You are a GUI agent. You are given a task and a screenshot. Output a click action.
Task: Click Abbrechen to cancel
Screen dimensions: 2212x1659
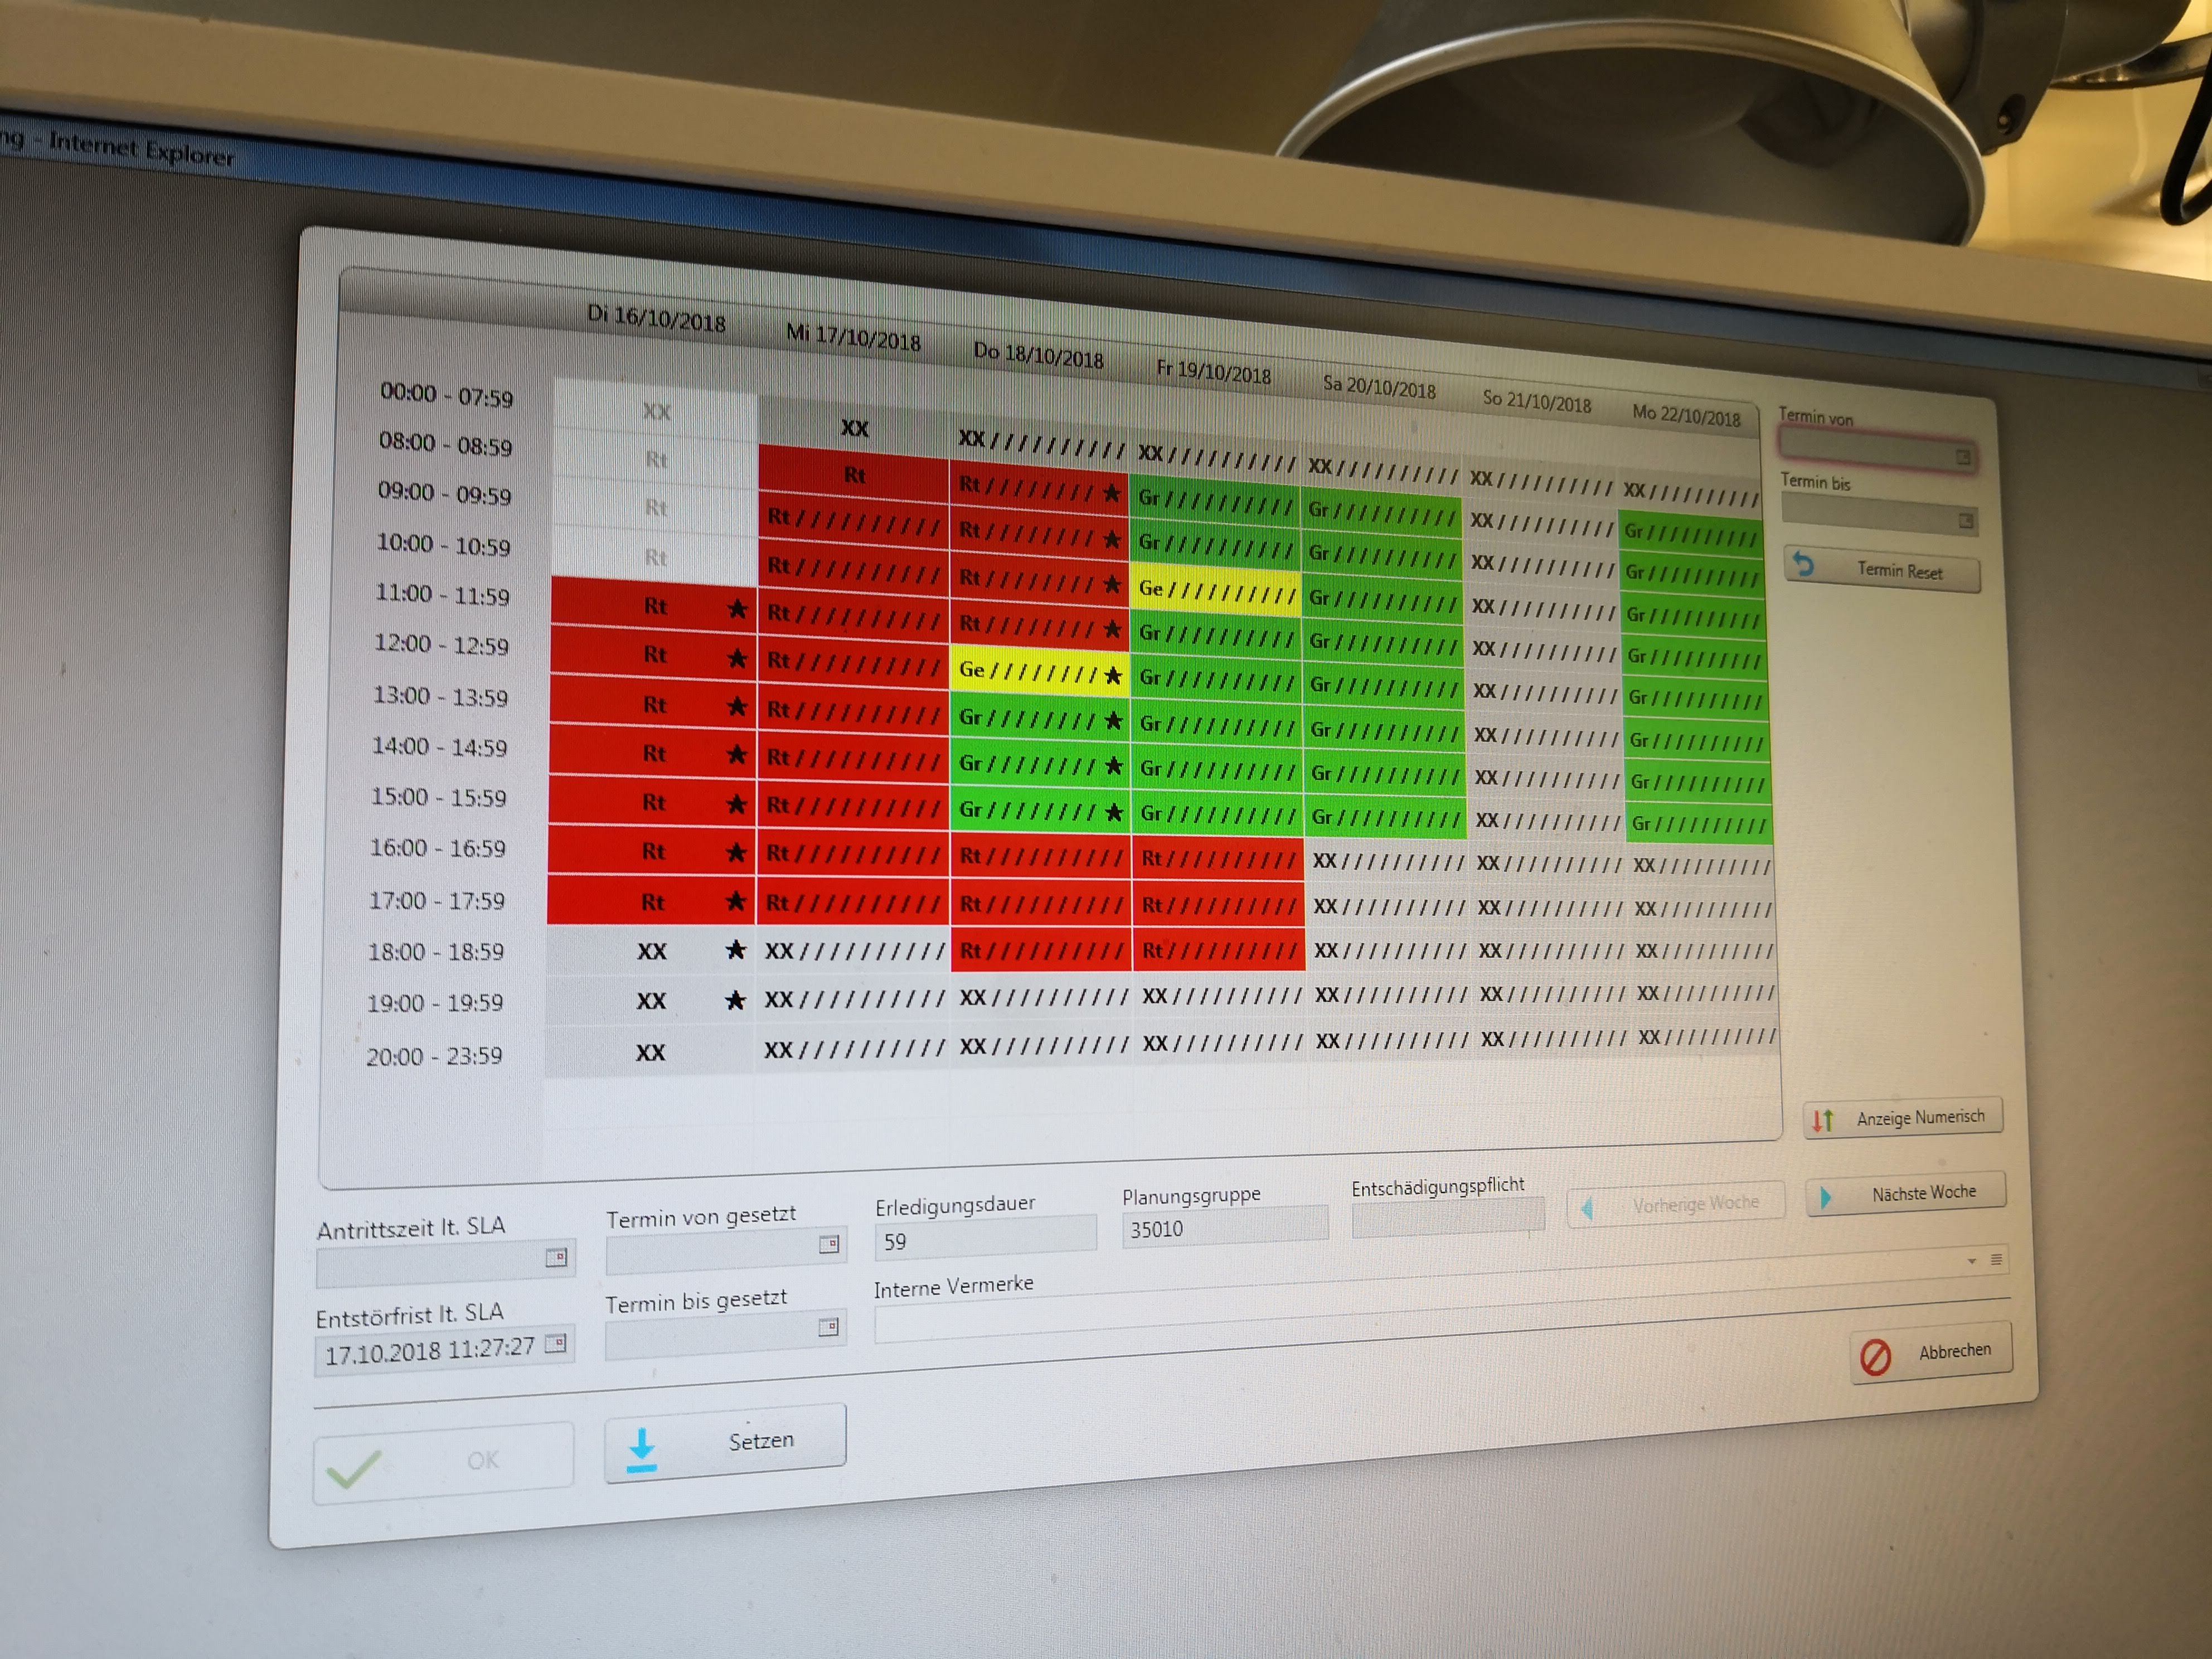[1931, 1353]
